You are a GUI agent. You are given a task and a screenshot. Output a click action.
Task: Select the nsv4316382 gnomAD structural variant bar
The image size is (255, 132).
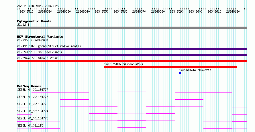(x=132, y=49)
